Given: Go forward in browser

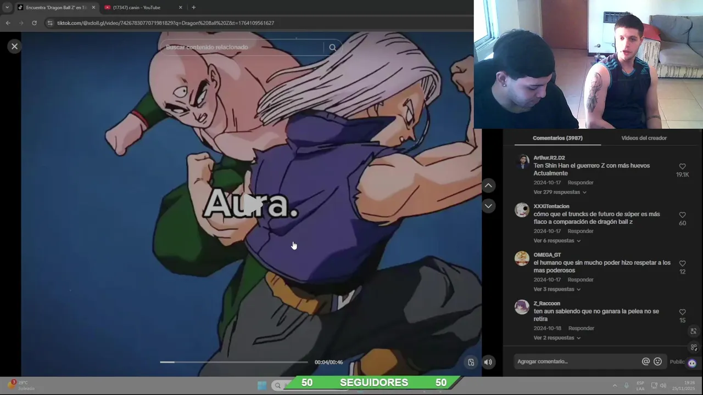Looking at the screenshot, I should (x=21, y=23).
